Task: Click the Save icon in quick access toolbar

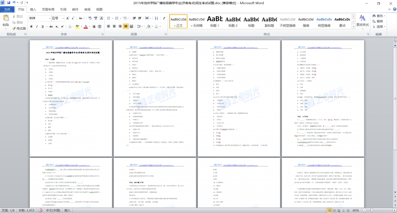Action: (x=9, y=3)
